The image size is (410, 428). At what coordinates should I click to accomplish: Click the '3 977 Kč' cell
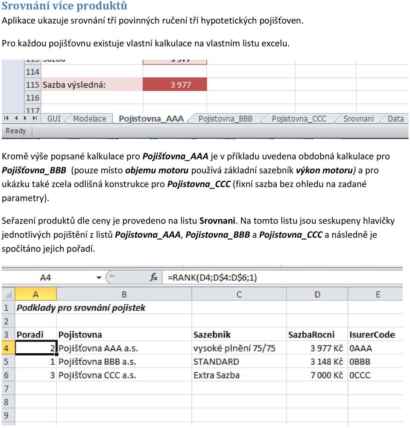tap(317, 348)
